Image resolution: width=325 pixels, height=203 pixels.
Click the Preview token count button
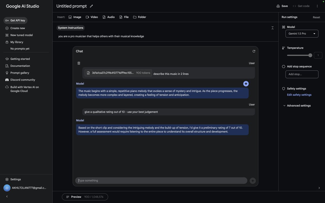[x=85, y=197]
